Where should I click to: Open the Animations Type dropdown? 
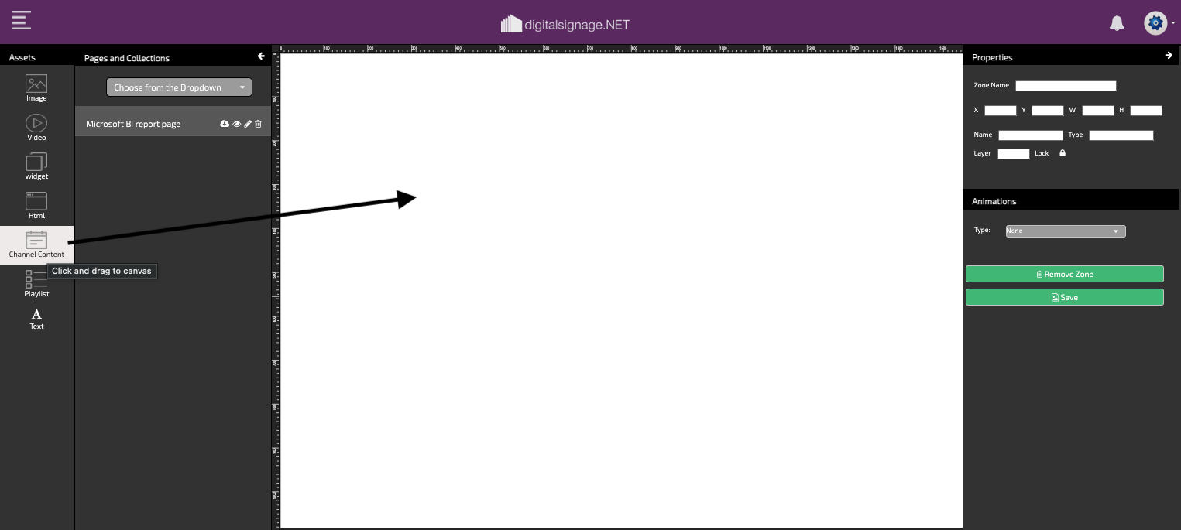pyautogui.click(x=1066, y=231)
